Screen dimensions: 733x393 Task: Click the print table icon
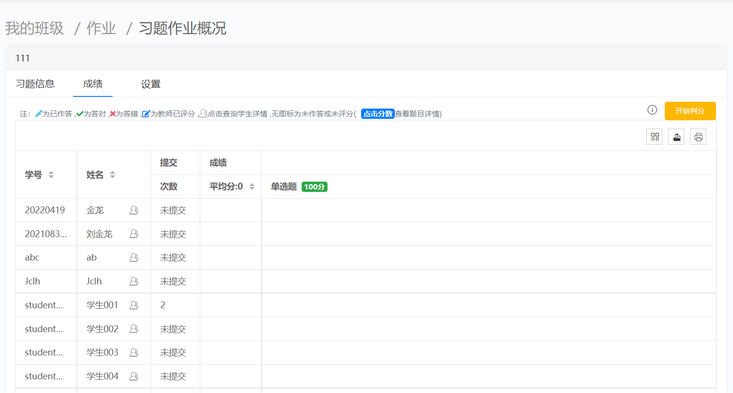tap(698, 137)
